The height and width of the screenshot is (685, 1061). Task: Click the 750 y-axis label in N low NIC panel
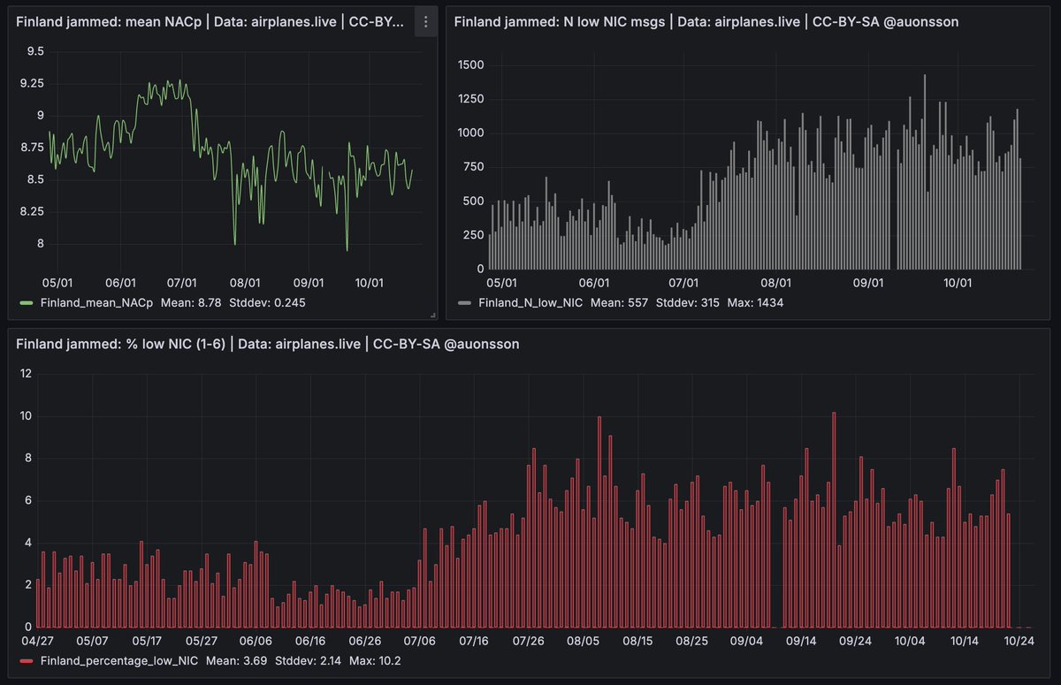[x=474, y=167]
